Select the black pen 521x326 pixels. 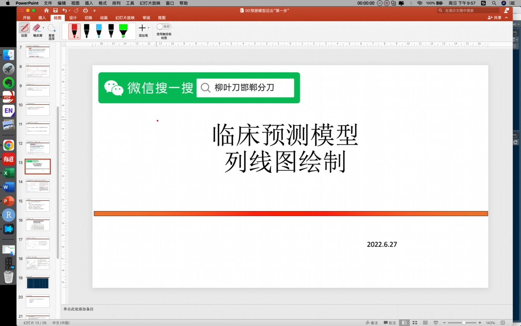click(87, 30)
